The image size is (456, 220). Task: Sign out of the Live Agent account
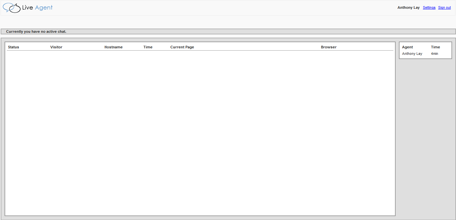444,7
